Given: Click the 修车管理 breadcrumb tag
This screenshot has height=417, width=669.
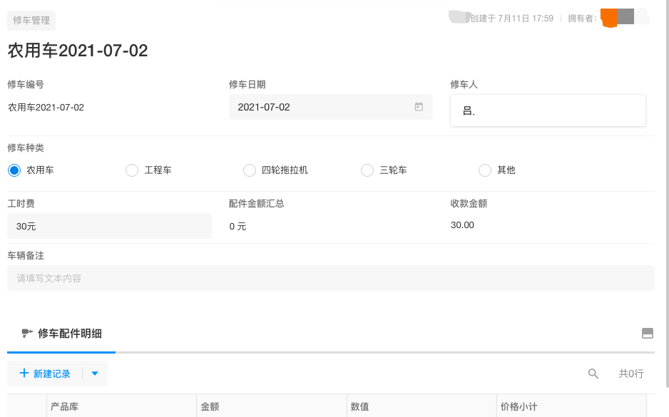Looking at the screenshot, I should pyautogui.click(x=31, y=21).
